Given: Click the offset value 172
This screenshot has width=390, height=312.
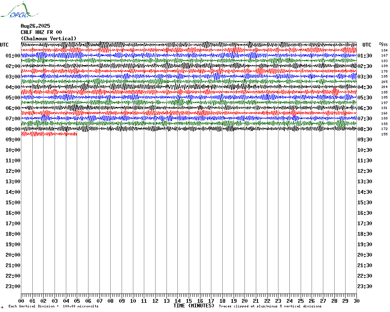Looking at the screenshot, I should (384, 129).
